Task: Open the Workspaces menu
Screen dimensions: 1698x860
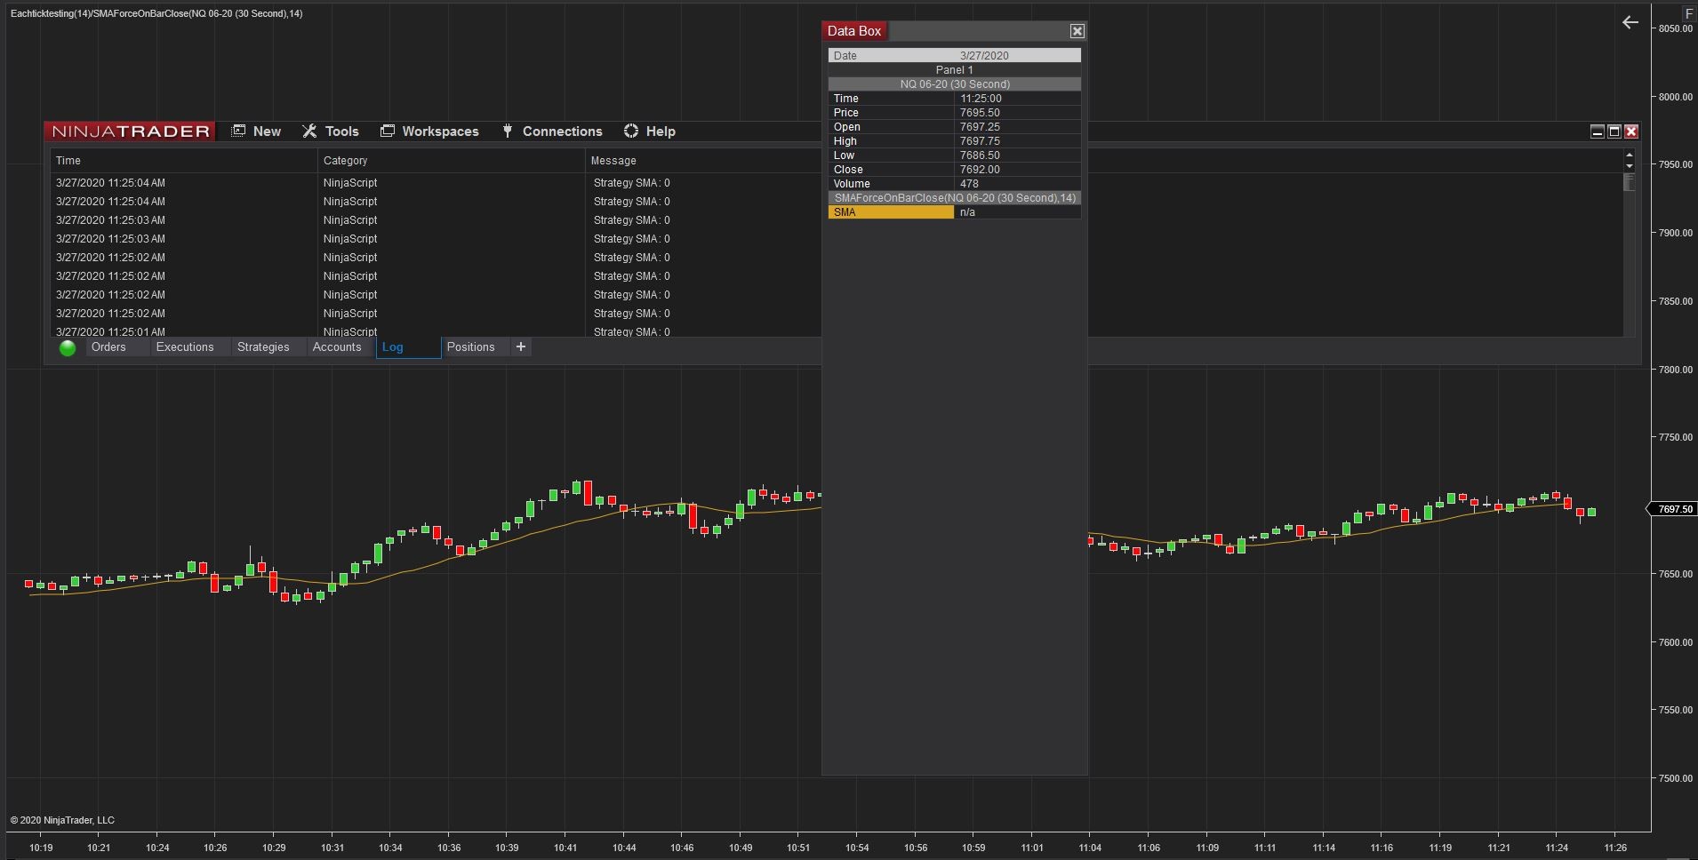Action: point(430,131)
